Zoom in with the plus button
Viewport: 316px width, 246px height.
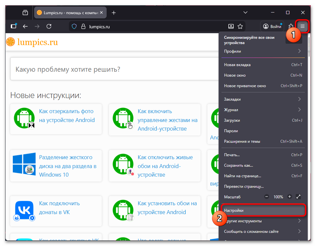(289, 197)
